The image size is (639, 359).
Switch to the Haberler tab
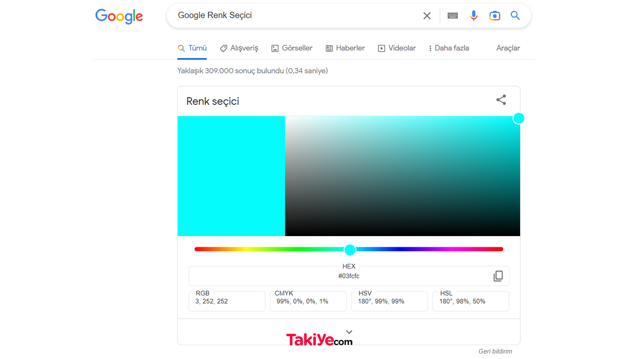click(x=345, y=48)
